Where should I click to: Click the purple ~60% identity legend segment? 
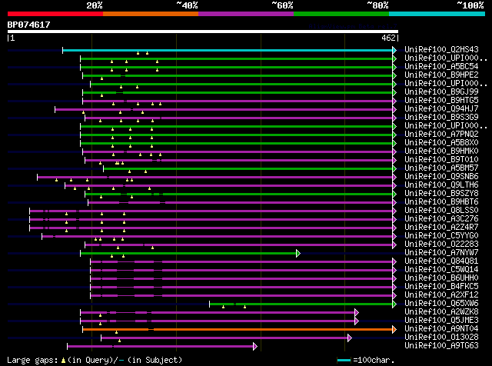tap(246, 14)
